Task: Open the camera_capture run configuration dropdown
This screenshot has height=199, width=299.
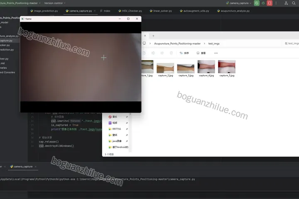Action: pos(238,3)
